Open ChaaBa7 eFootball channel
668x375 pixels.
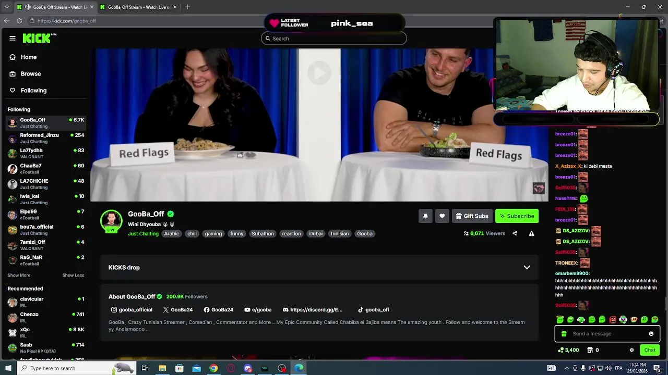tap(46, 169)
